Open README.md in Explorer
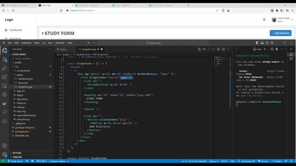296x166 pixels. pos(22,136)
